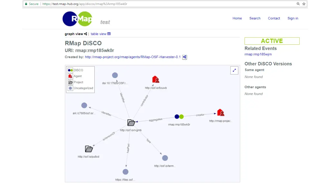Screen dimensions: 330x185
Task: Select the uncategorized osf.io/term node
Action: 165,158
